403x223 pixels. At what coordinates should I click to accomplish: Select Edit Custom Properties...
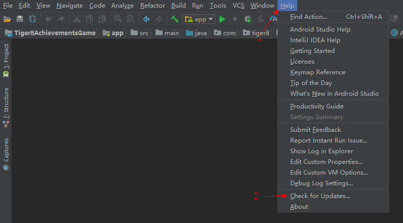[333, 162]
